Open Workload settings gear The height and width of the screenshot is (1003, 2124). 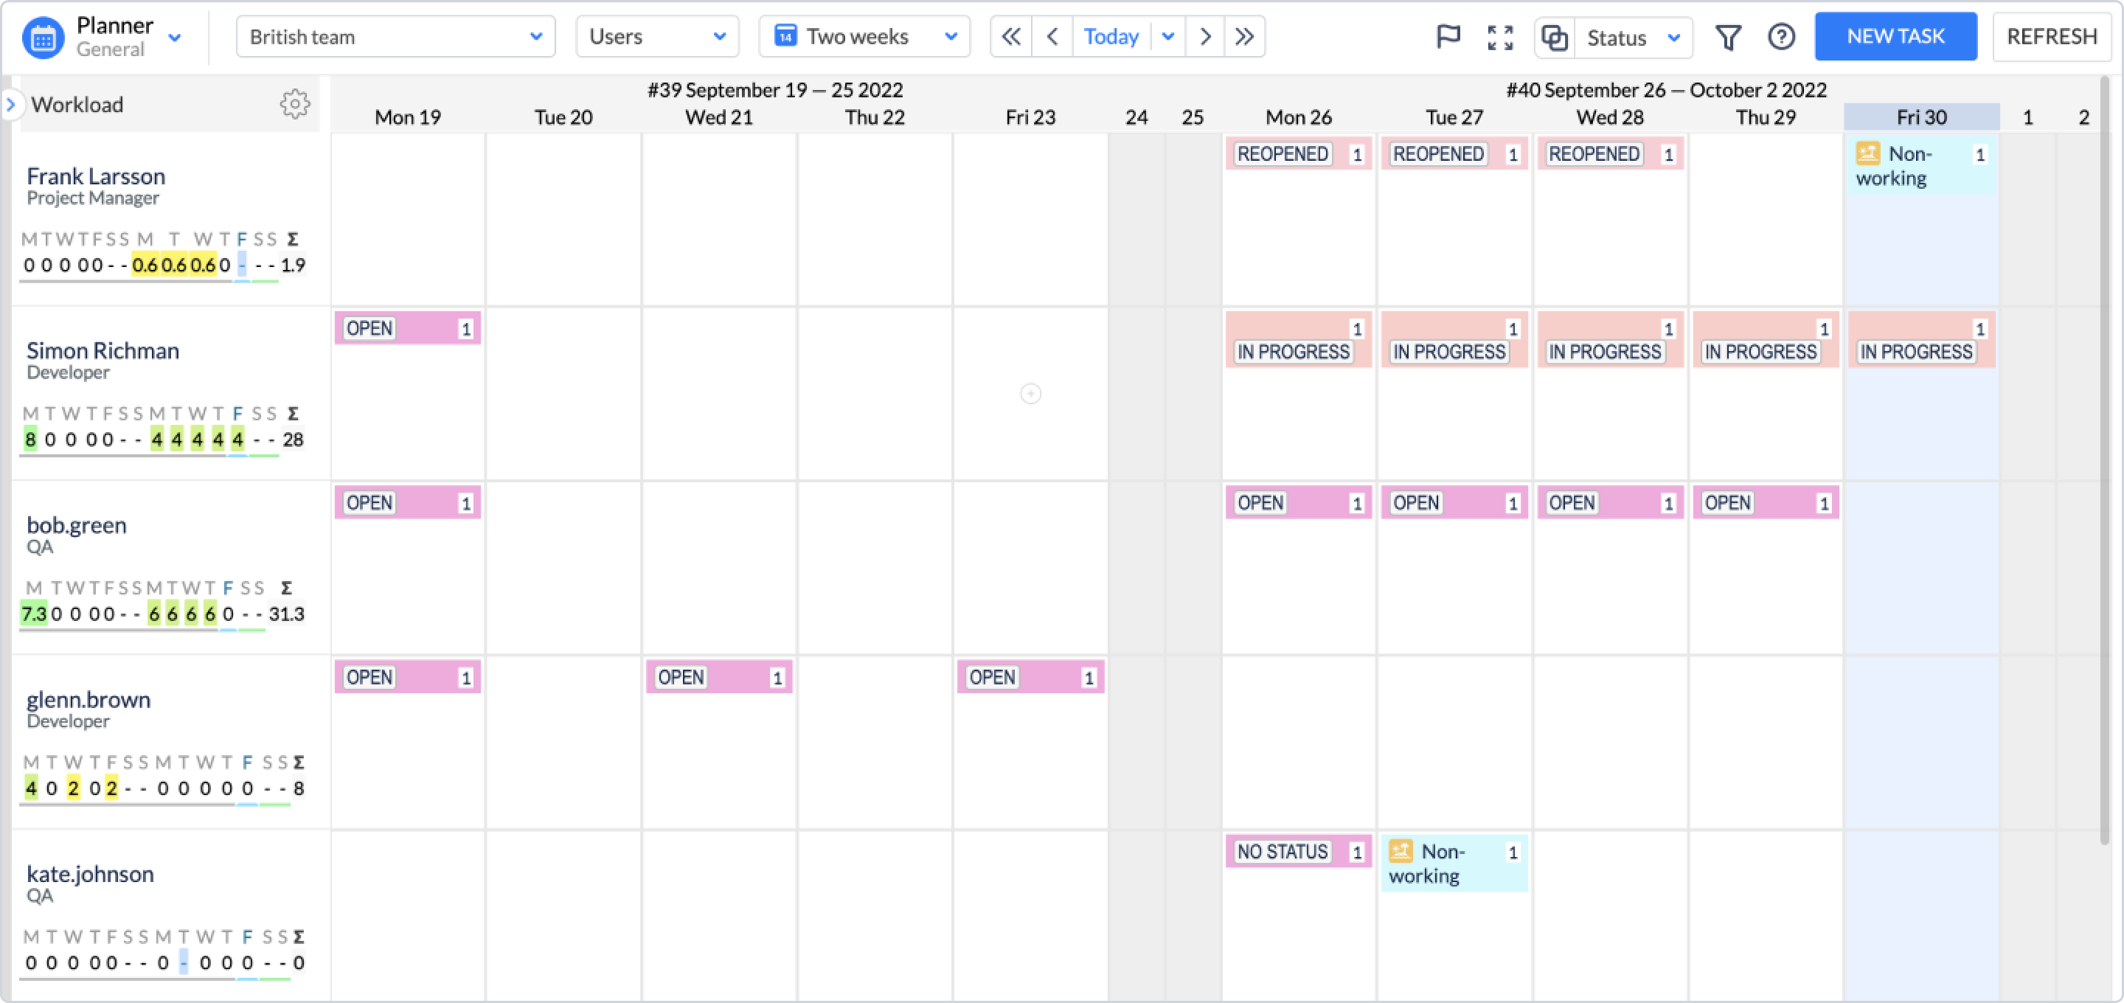(x=294, y=104)
